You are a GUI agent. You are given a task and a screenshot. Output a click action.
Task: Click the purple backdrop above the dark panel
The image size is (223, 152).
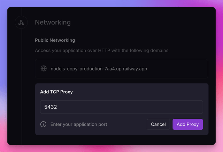111,3
